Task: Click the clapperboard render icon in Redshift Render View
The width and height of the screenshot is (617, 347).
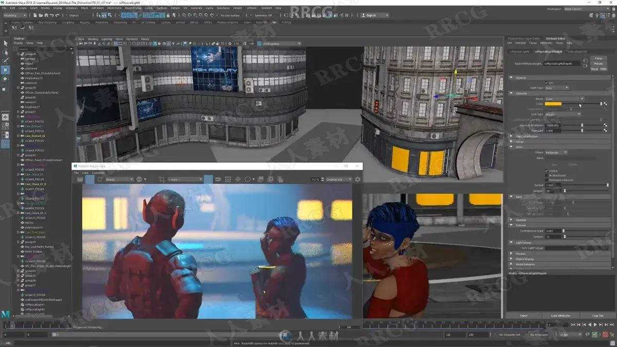Action: coord(81,180)
